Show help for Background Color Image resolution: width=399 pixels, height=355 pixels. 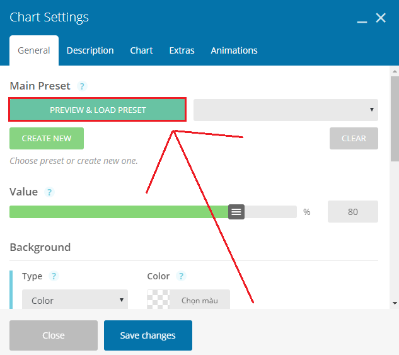click(x=181, y=276)
